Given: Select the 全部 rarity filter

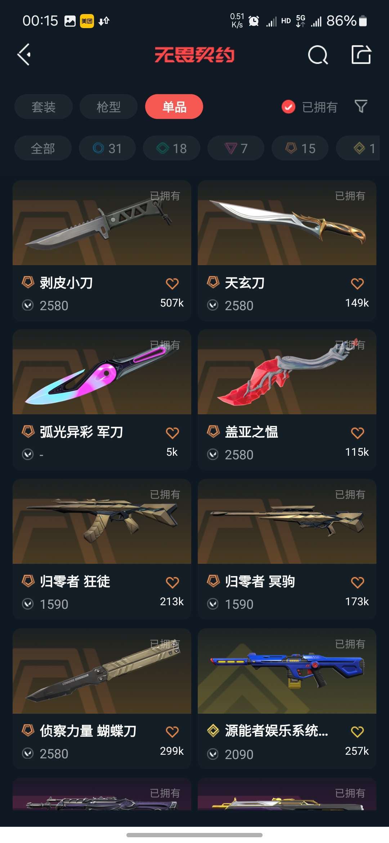Looking at the screenshot, I should point(43,148).
